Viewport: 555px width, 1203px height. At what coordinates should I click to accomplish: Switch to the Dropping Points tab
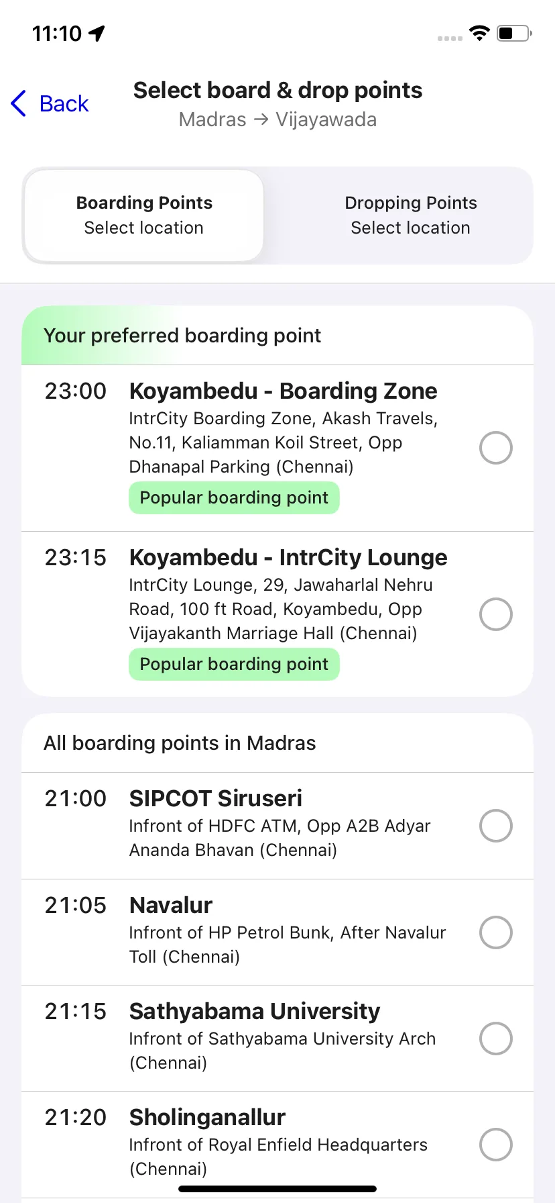[411, 215]
